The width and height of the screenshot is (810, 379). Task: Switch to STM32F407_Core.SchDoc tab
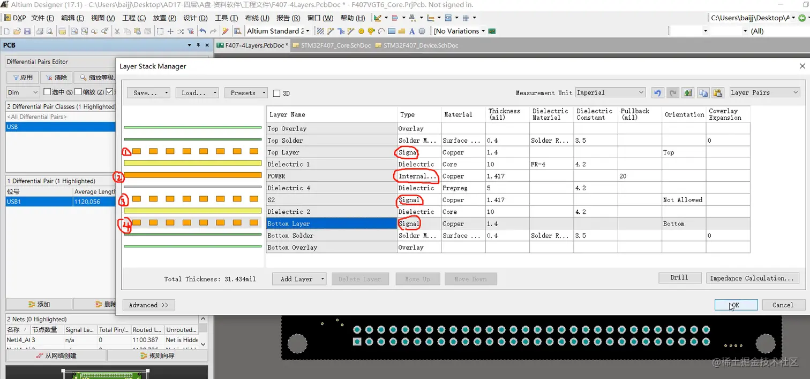(331, 45)
